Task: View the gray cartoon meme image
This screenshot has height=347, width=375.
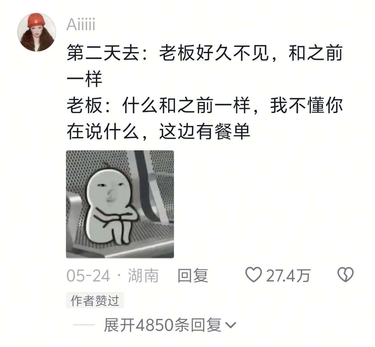Action: 120,204
